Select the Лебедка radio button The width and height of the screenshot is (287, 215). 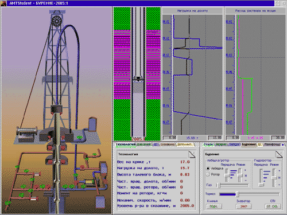208,169
